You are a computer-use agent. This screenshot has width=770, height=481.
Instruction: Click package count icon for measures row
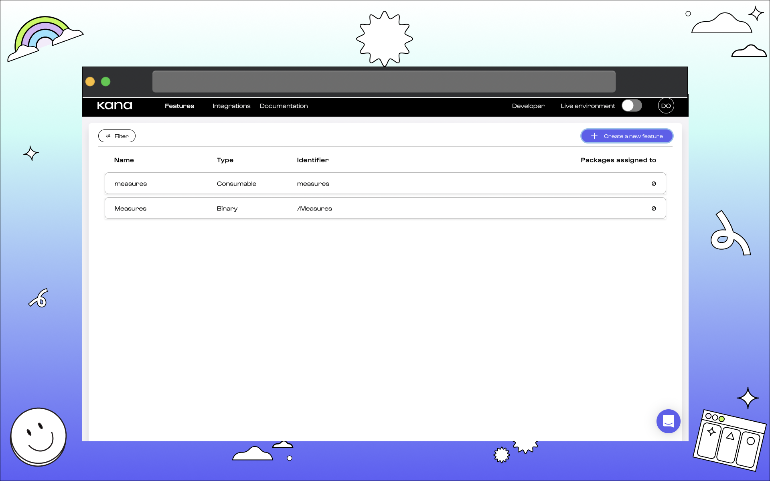(x=654, y=184)
